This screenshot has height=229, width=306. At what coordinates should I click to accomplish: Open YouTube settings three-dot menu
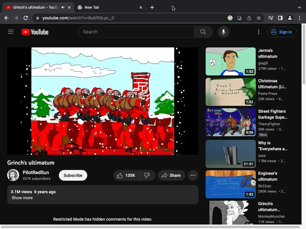[x=259, y=32]
